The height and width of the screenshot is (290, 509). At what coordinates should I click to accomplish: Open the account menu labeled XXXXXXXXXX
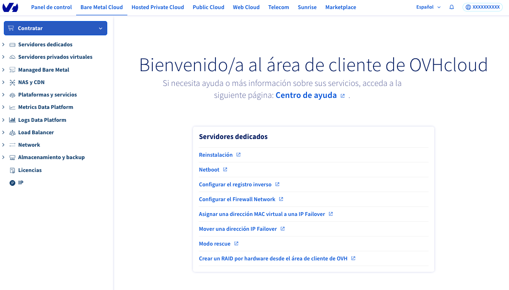point(482,7)
